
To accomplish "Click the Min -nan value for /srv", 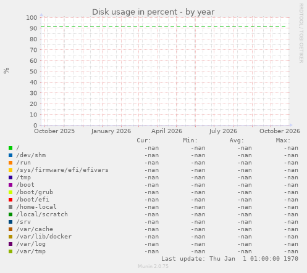I will point(198,222).
